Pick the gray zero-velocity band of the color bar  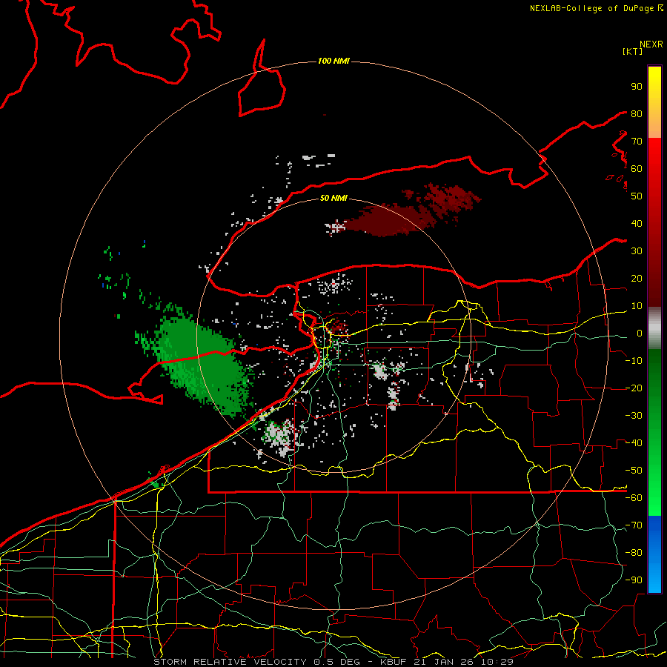coord(654,328)
